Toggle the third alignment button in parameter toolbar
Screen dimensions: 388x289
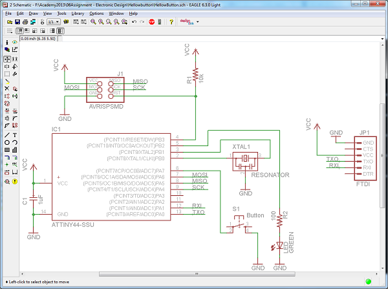(35, 31)
